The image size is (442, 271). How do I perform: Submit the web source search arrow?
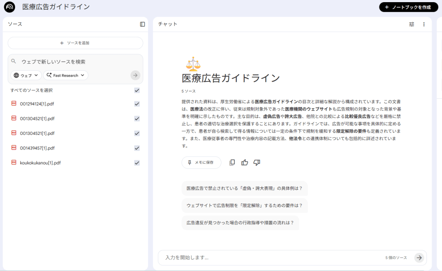click(x=135, y=75)
